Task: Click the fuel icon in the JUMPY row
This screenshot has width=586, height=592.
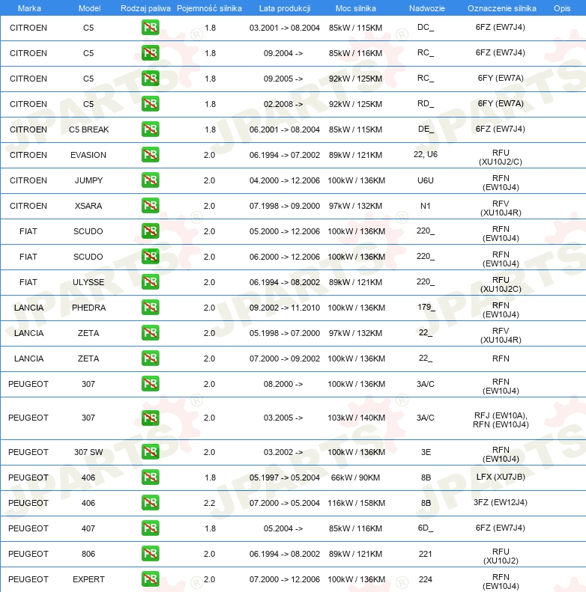Action: [151, 180]
